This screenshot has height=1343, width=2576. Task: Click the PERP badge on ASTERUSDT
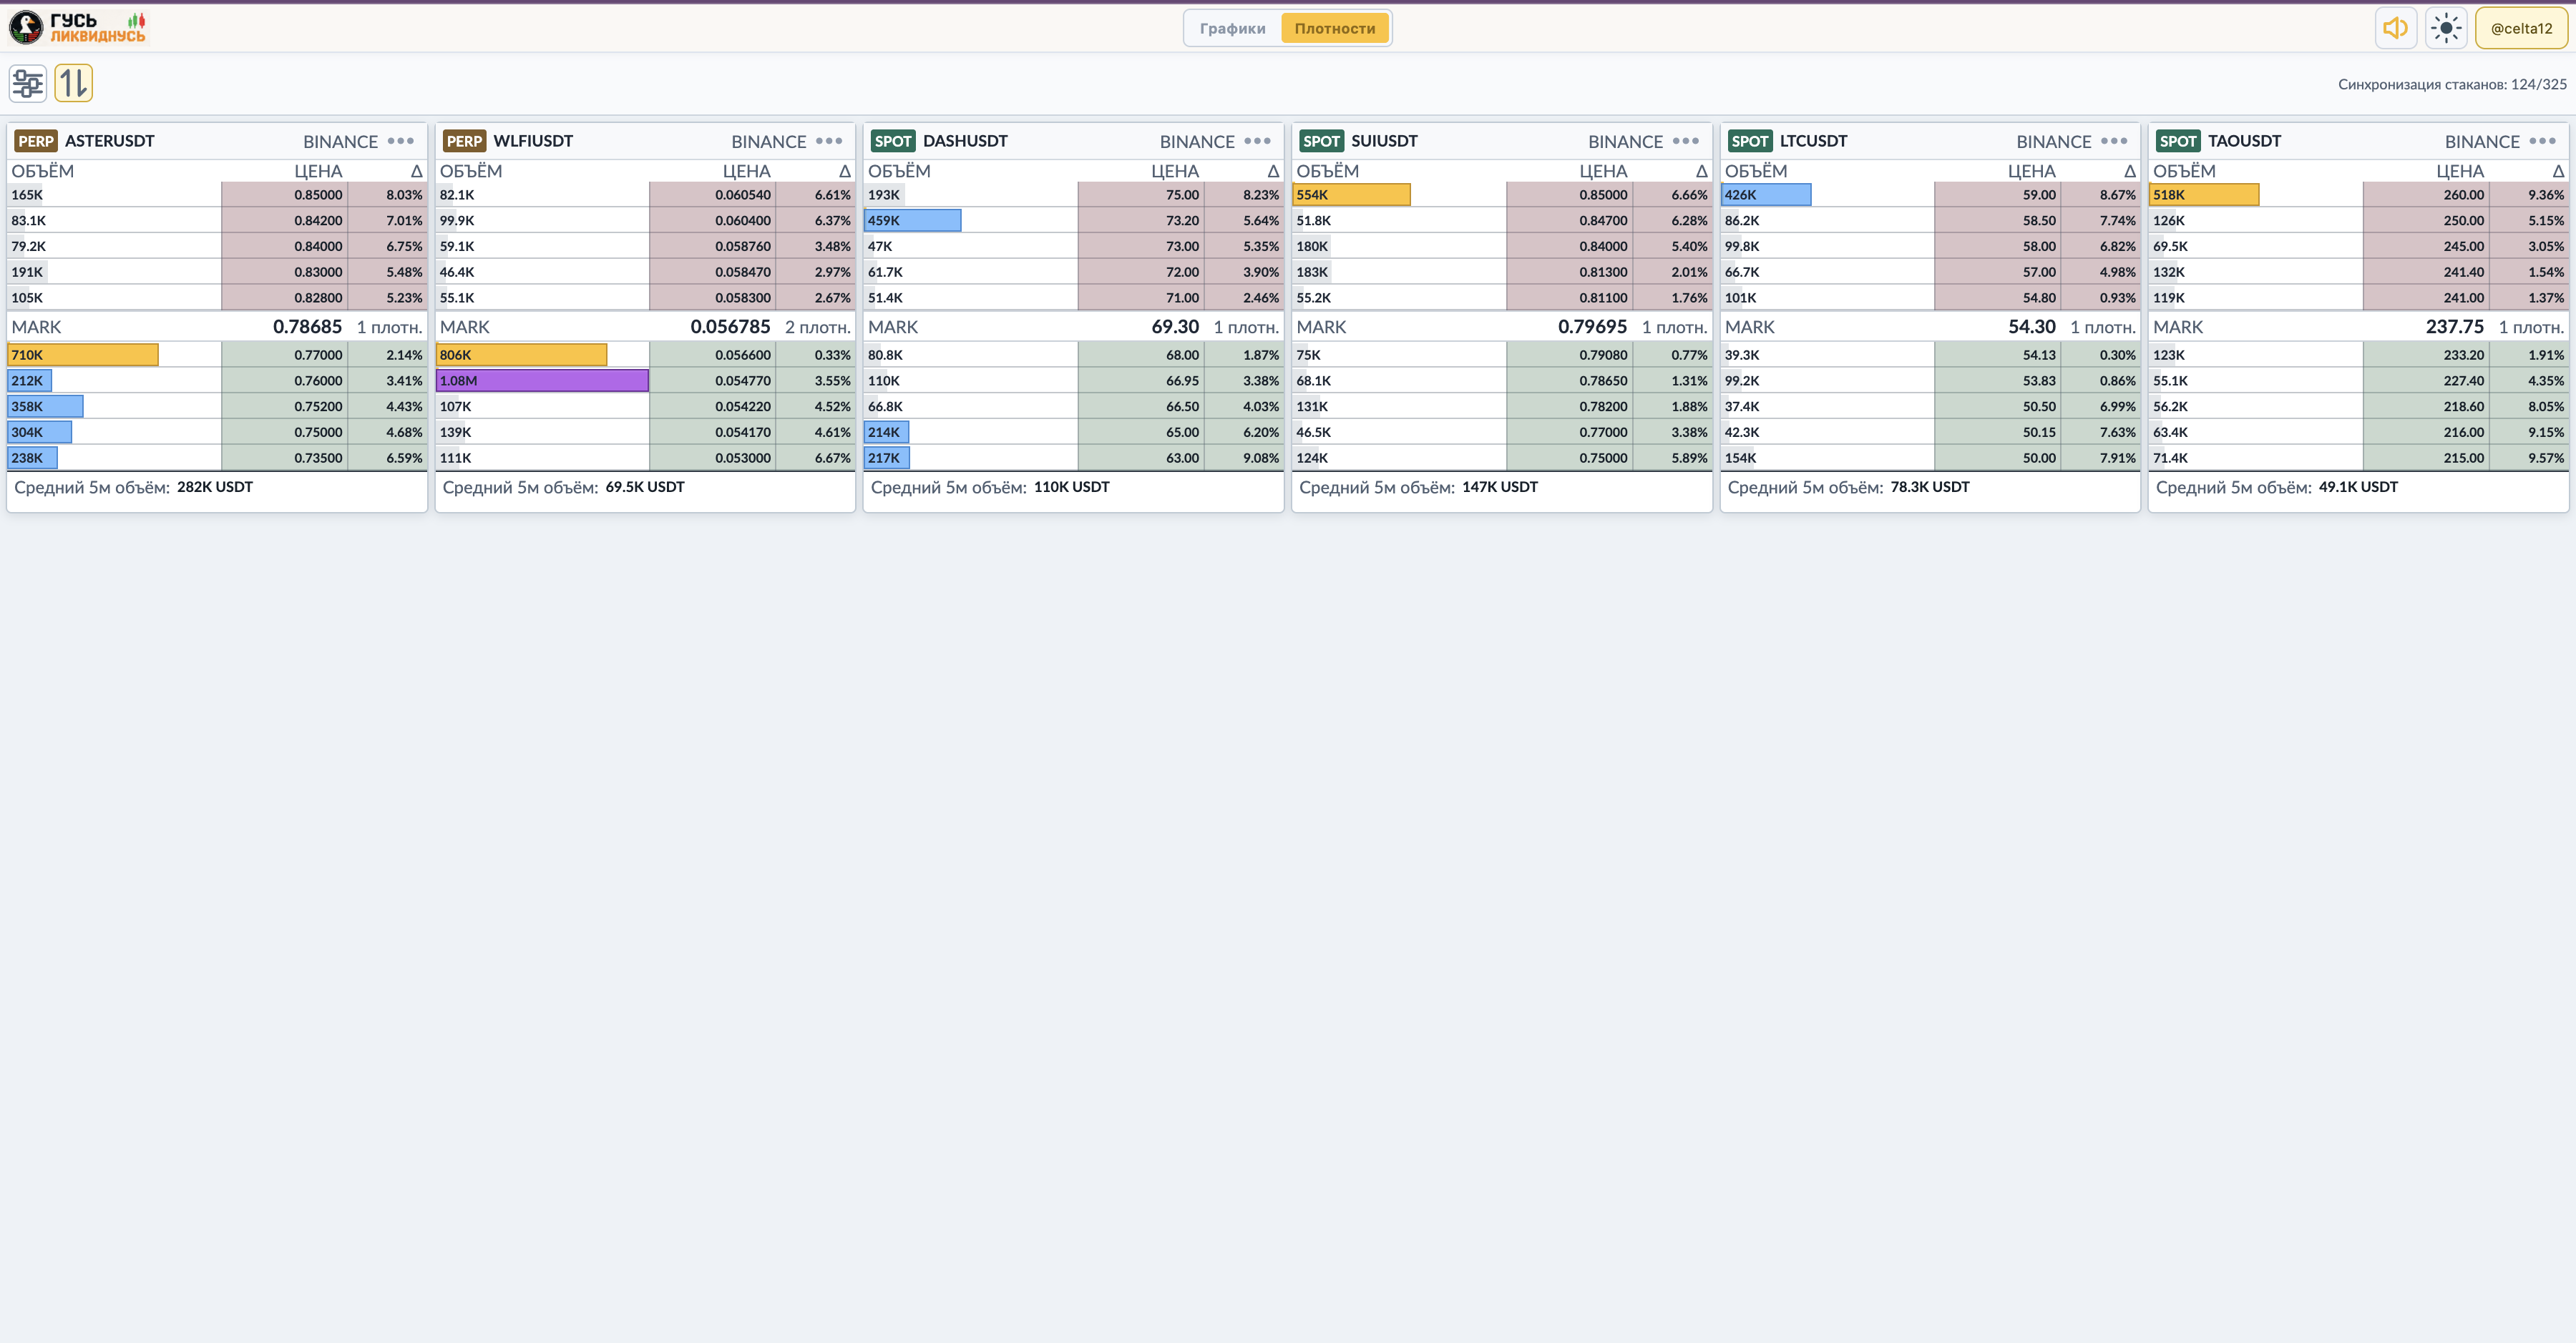[36, 141]
